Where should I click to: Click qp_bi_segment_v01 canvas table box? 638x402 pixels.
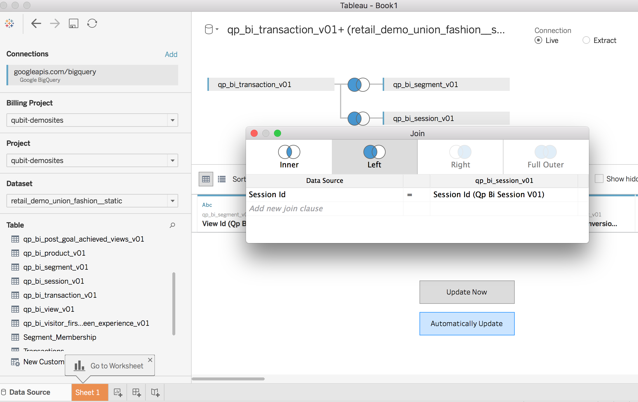446,84
